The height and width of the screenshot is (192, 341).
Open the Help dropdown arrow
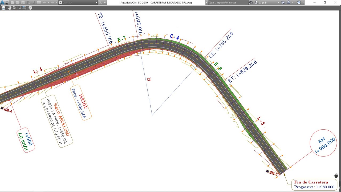pos(303,2)
